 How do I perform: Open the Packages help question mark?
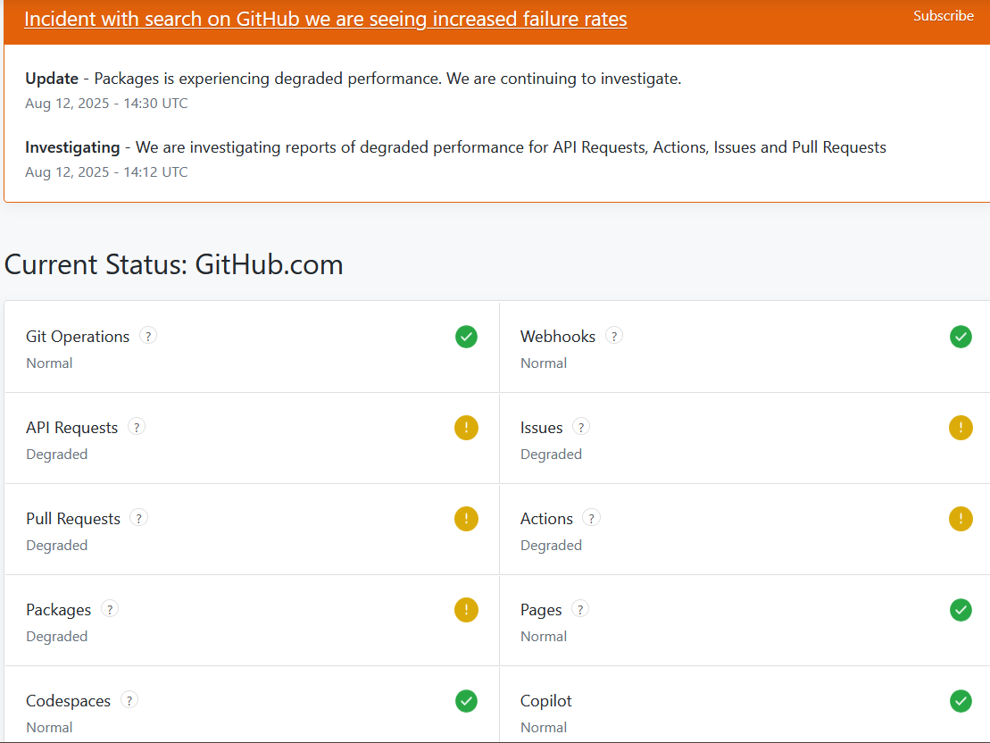pyautogui.click(x=110, y=609)
